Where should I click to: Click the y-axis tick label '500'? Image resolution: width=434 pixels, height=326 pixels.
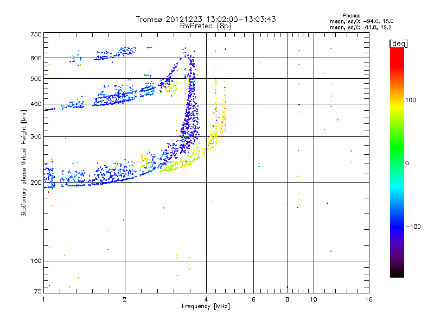tap(36, 79)
